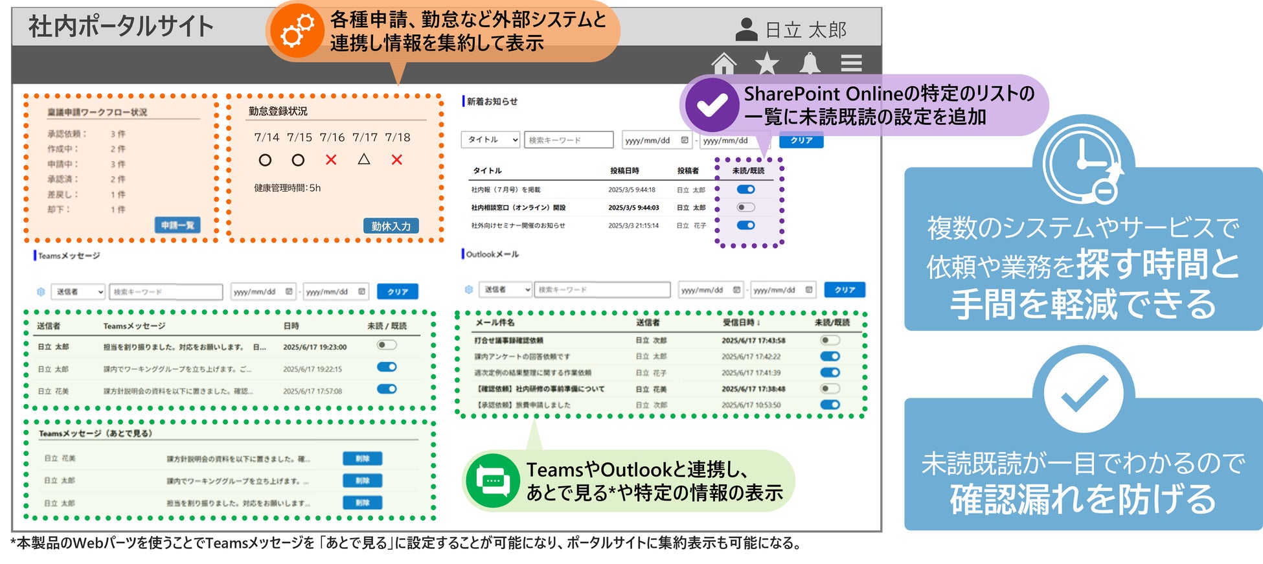Toggle read status for 社内報（7月号）を掲載
1263x564 pixels.
tap(746, 190)
